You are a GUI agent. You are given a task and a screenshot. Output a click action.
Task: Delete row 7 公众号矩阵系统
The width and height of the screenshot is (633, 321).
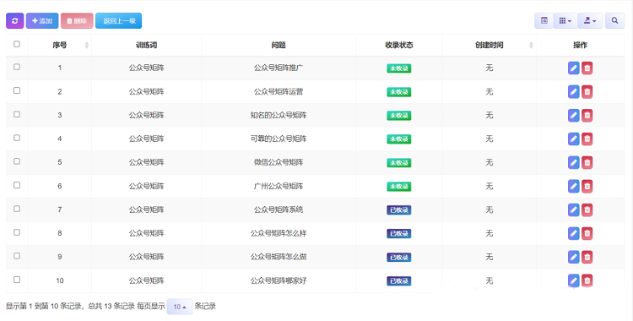(587, 209)
